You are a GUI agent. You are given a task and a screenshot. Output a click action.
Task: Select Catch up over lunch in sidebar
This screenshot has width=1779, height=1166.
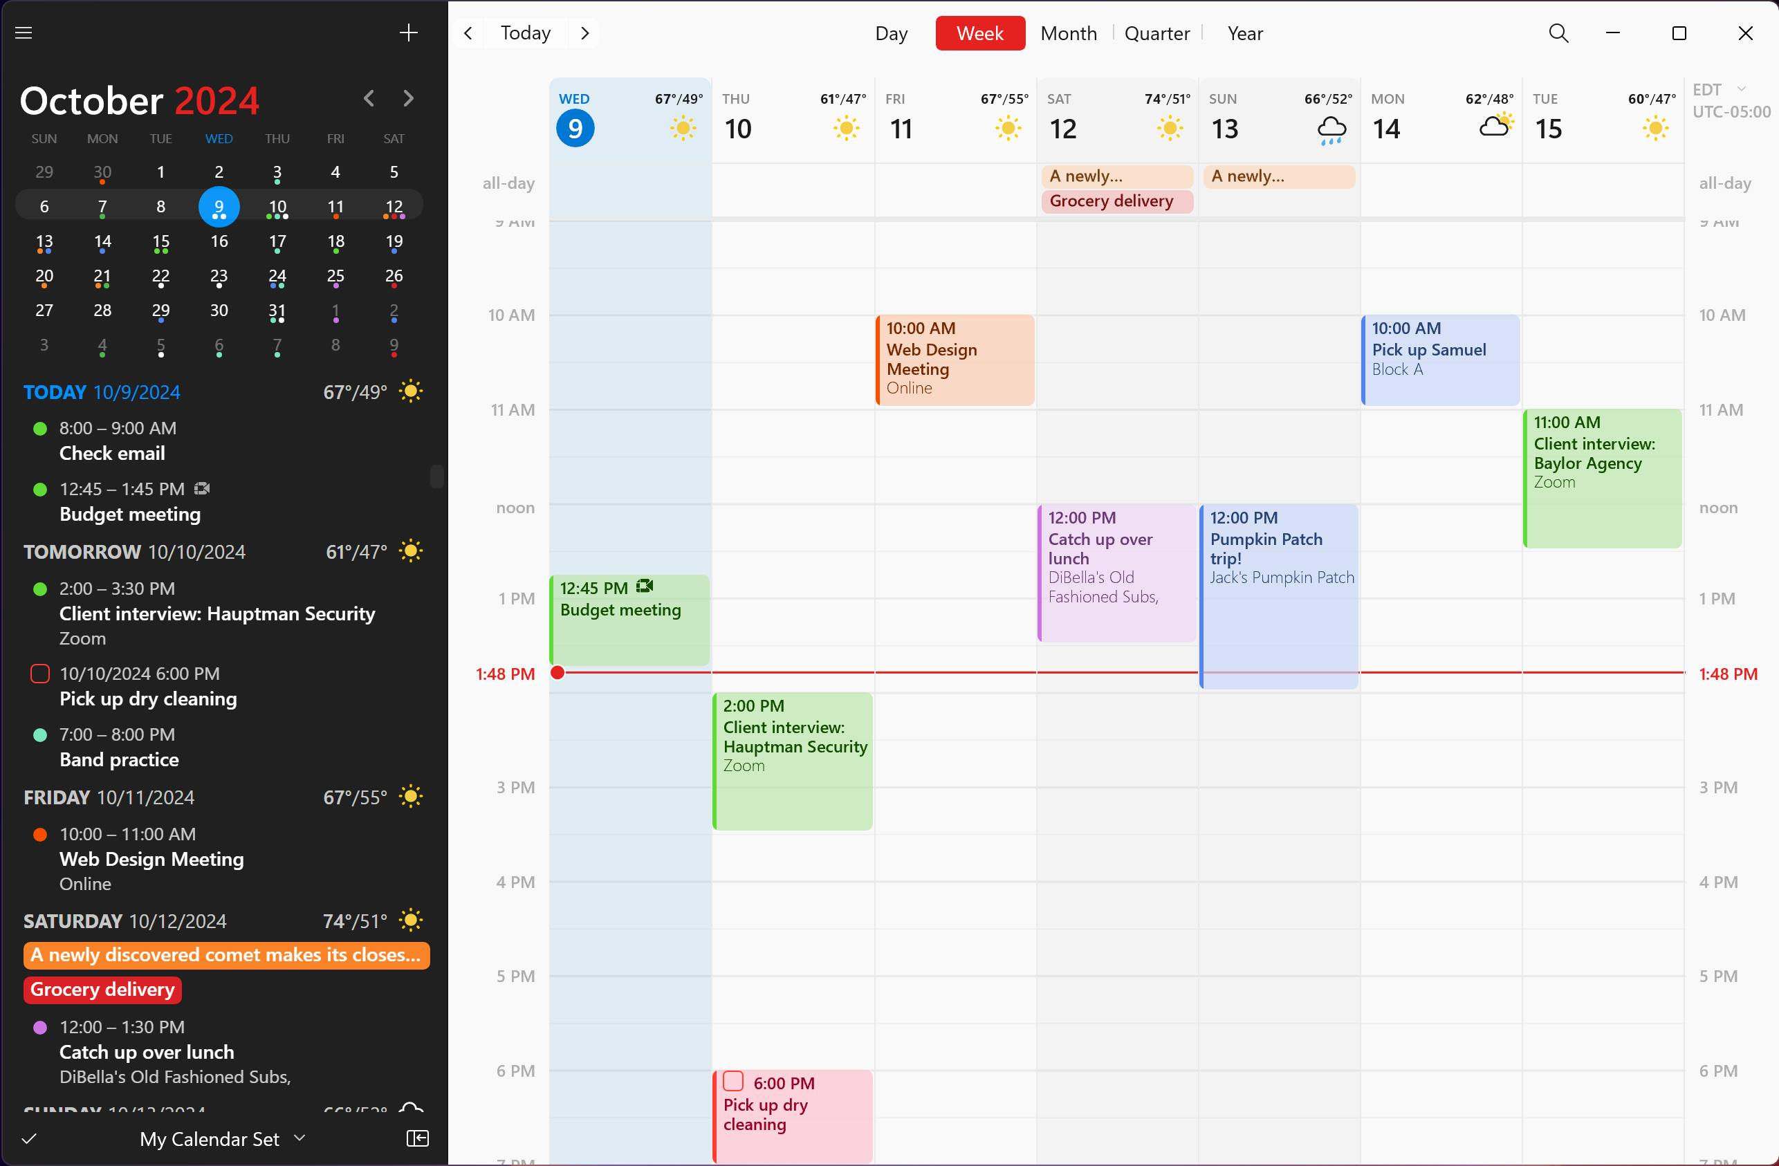147,1052
